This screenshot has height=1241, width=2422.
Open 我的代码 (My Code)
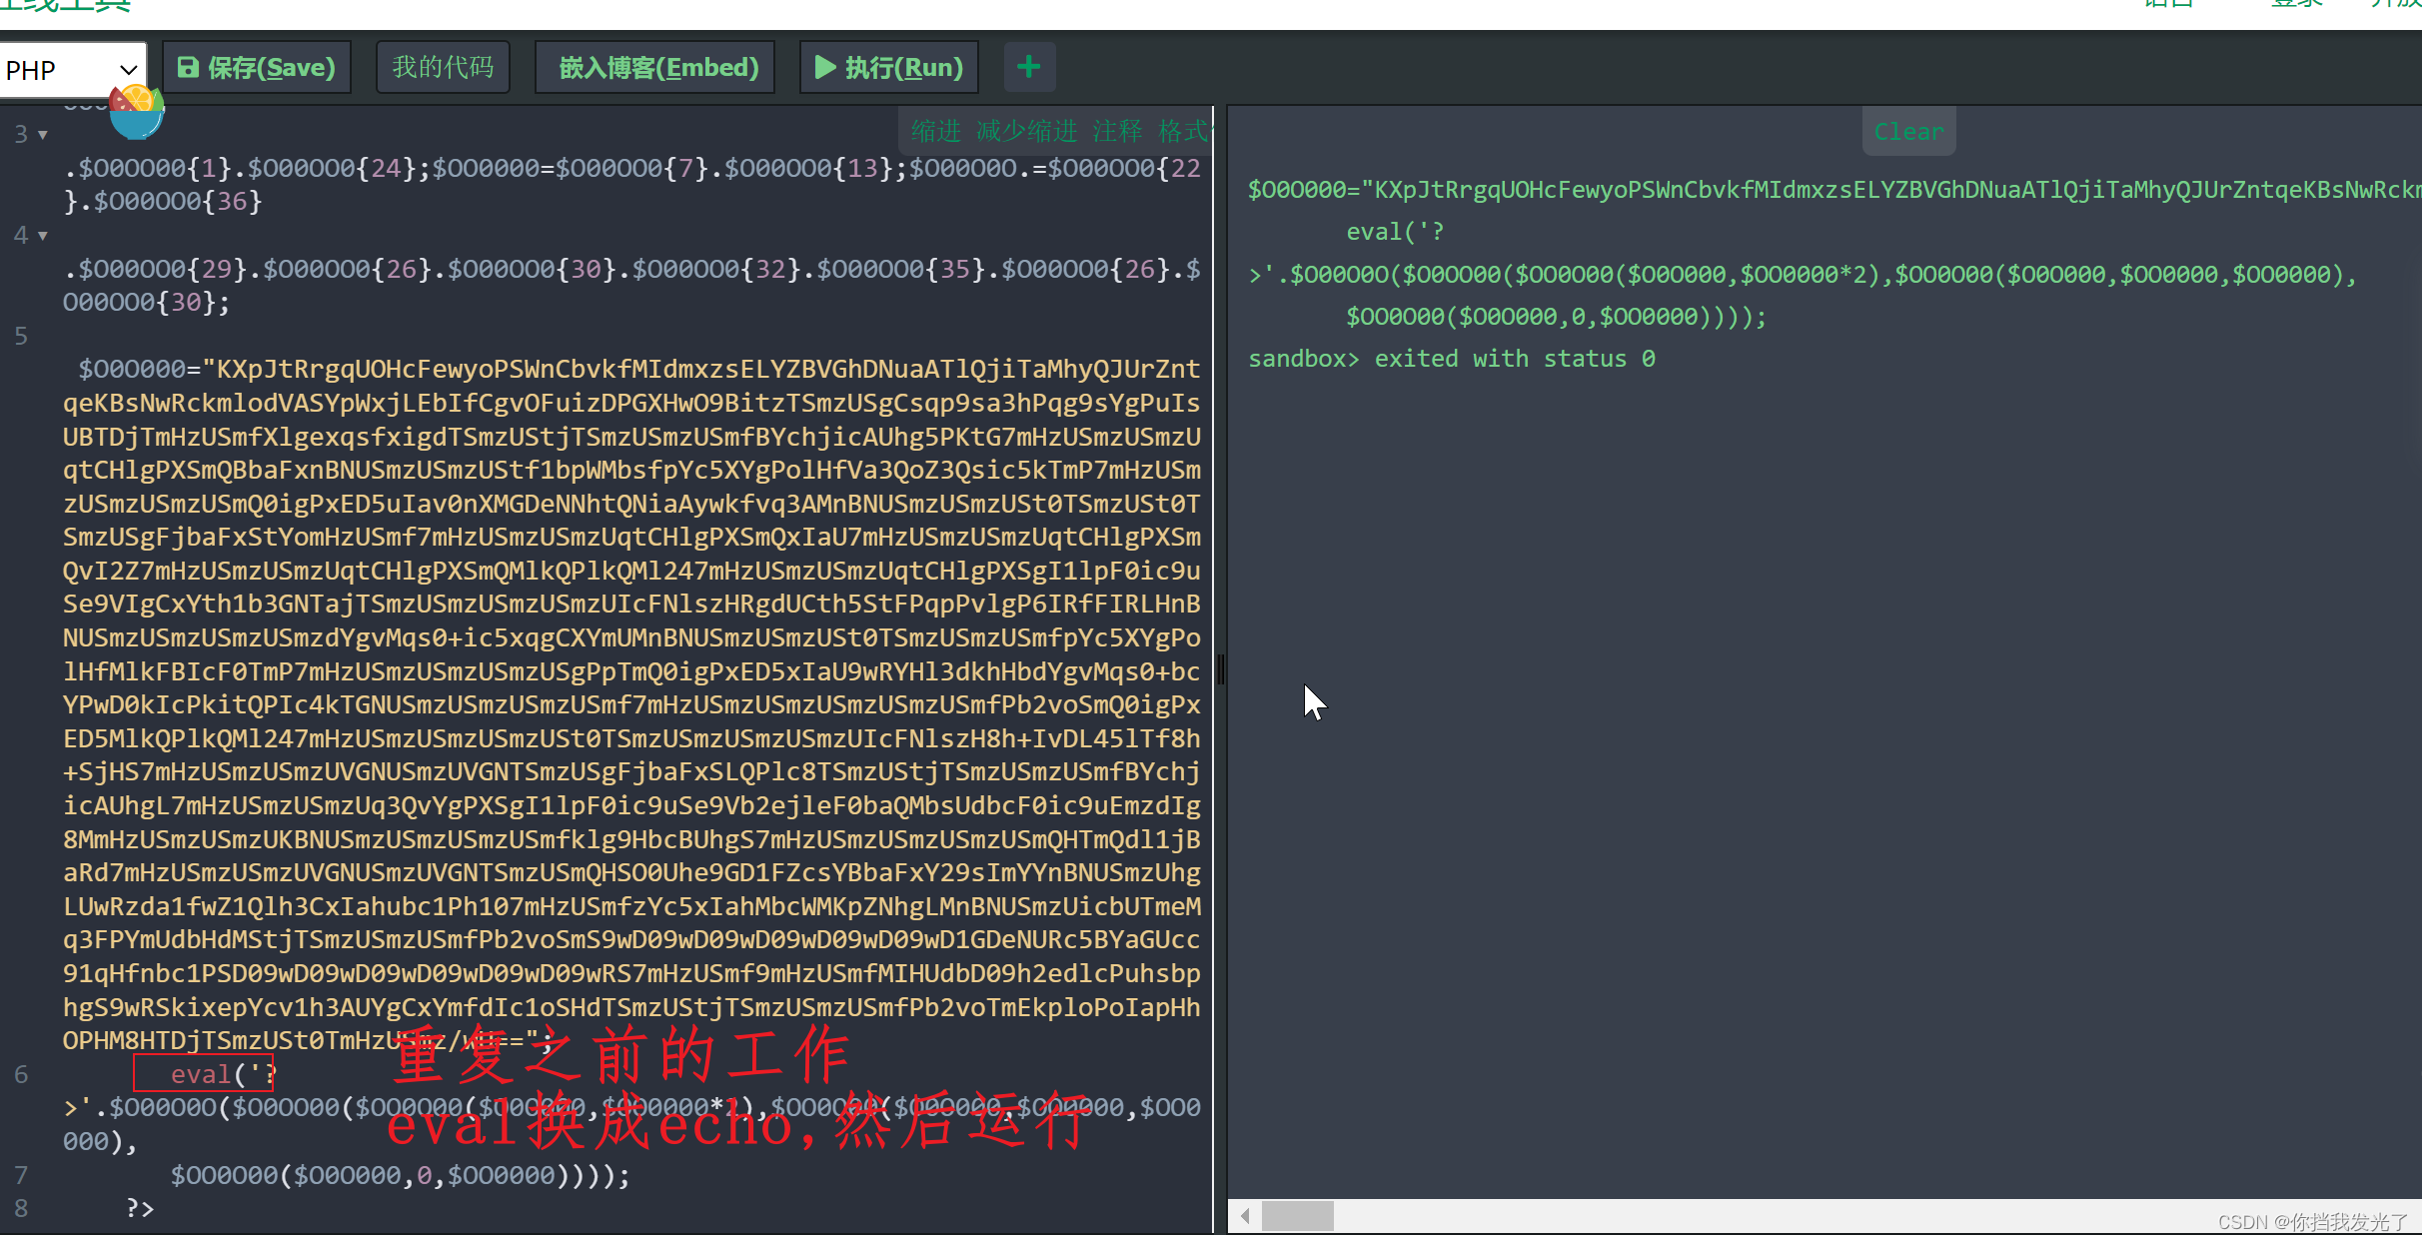[443, 67]
